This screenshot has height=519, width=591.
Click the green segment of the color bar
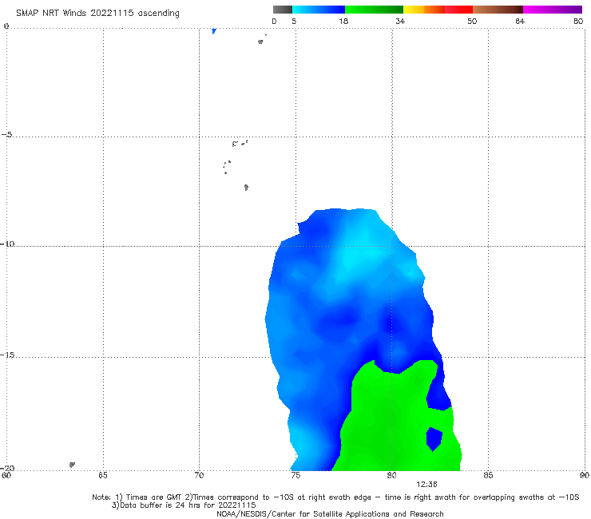pos(374,10)
